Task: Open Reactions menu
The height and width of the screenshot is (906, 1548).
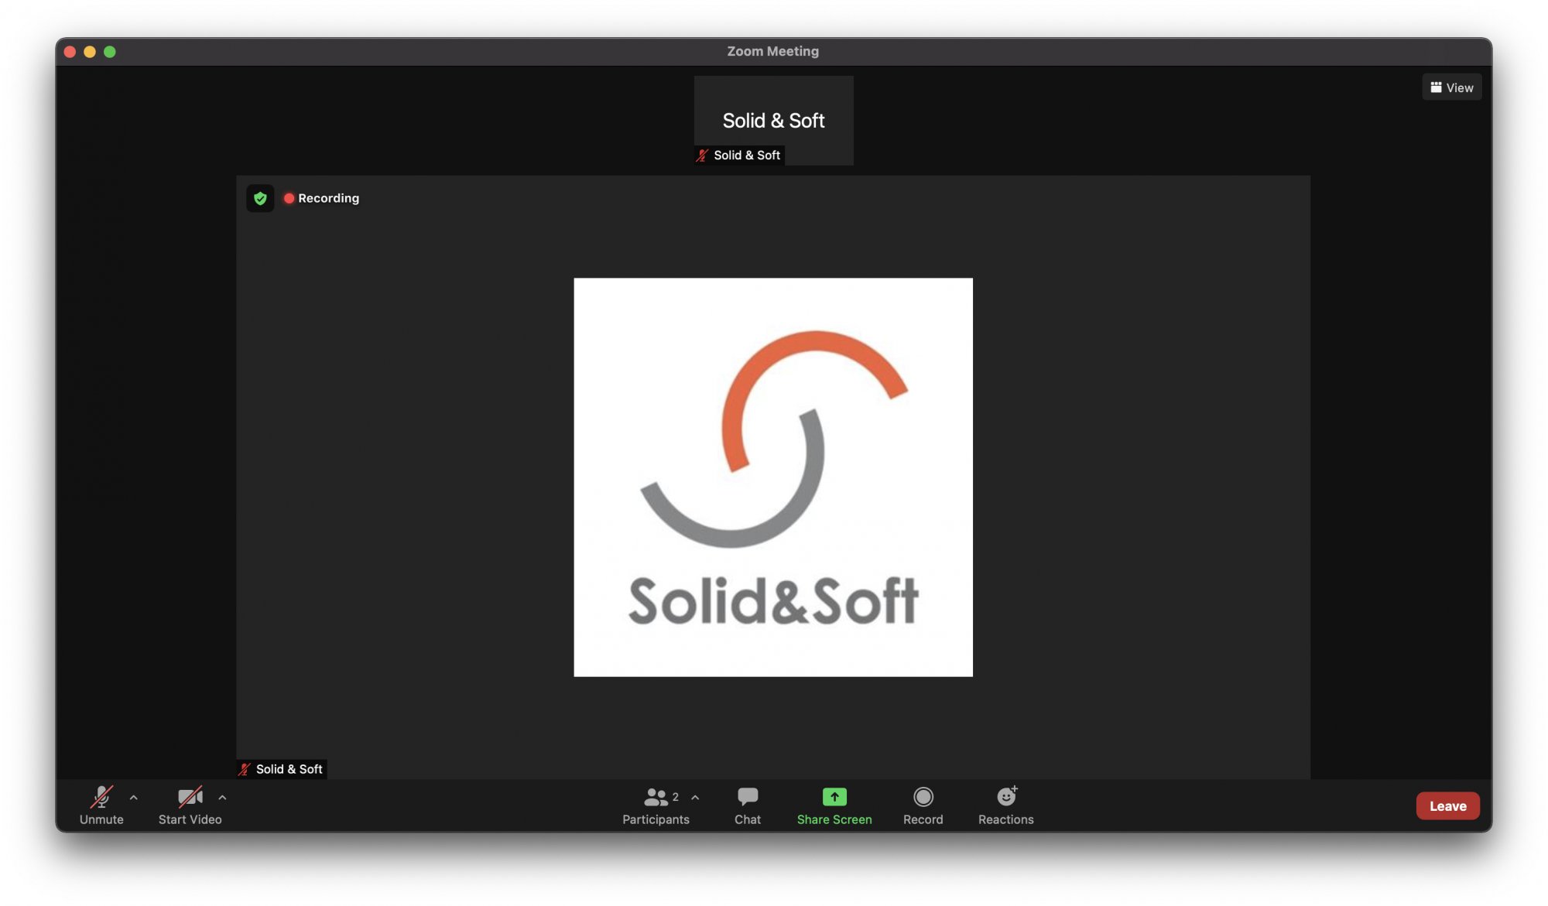Action: coord(1005,805)
